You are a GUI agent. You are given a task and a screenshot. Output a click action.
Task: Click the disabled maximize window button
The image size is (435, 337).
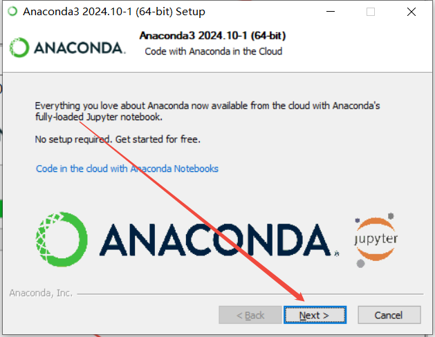point(371,12)
